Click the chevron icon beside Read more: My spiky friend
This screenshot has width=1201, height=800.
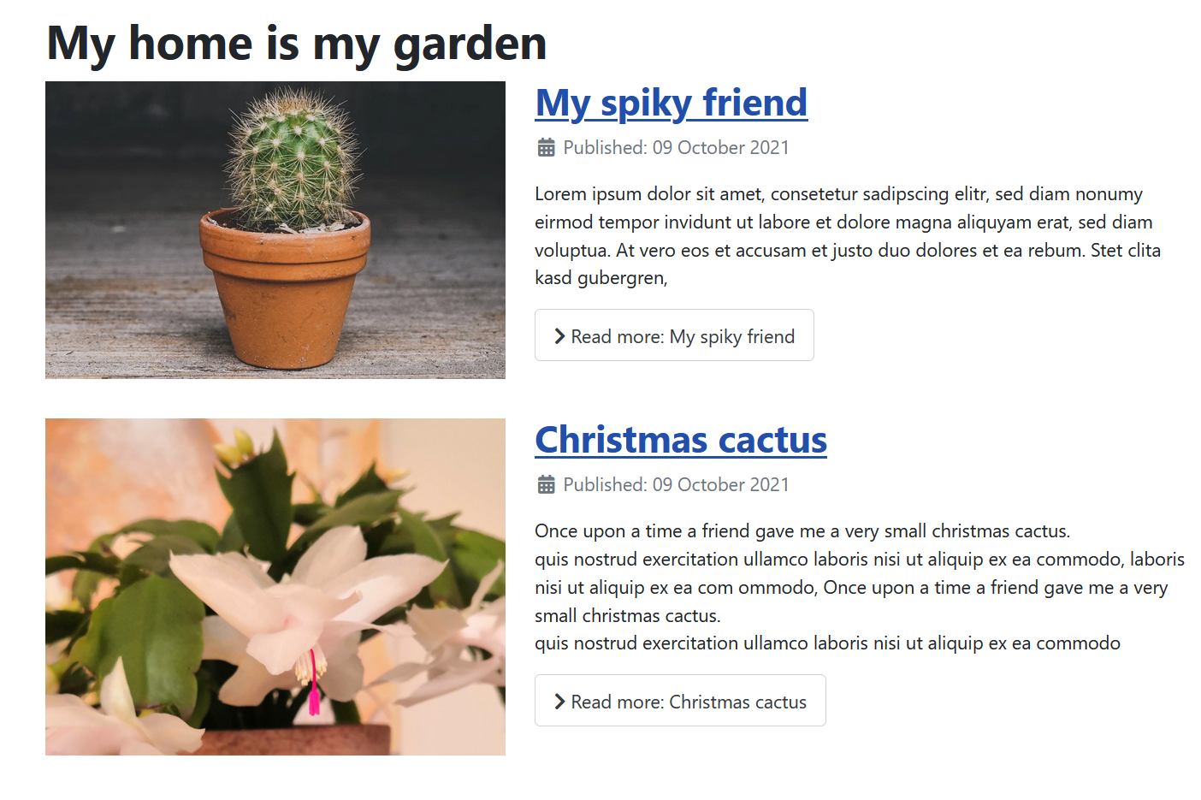click(x=559, y=336)
